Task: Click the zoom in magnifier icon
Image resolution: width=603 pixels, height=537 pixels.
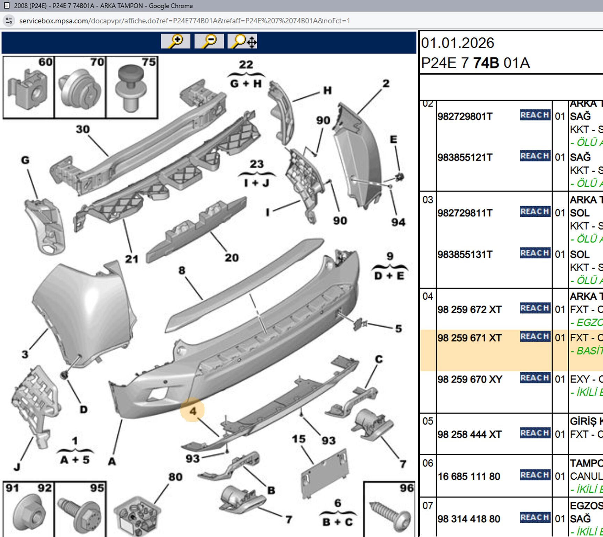Action: [175, 41]
